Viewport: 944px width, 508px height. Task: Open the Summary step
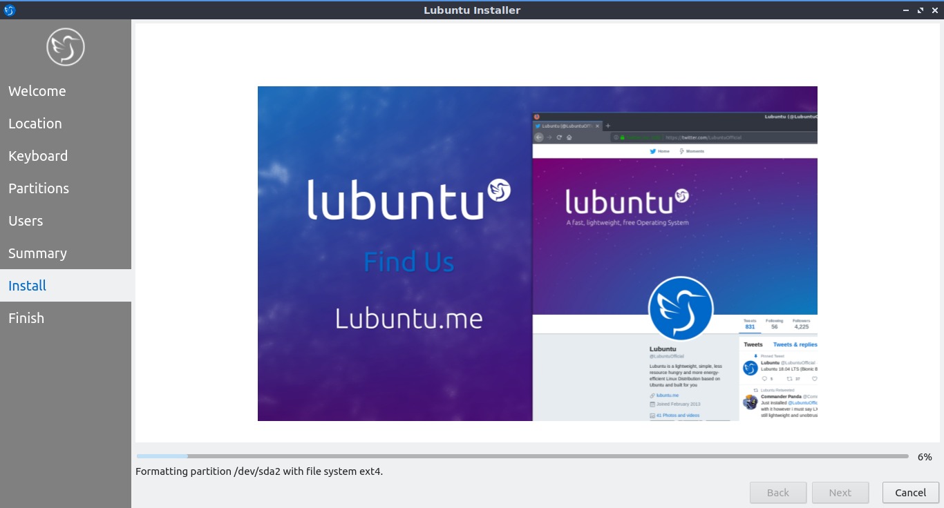pos(66,253)
